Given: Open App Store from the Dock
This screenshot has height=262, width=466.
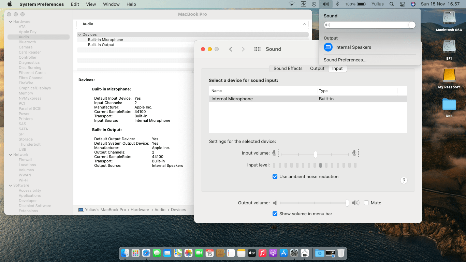Looking at the screenshot, I should coord(283,253).
